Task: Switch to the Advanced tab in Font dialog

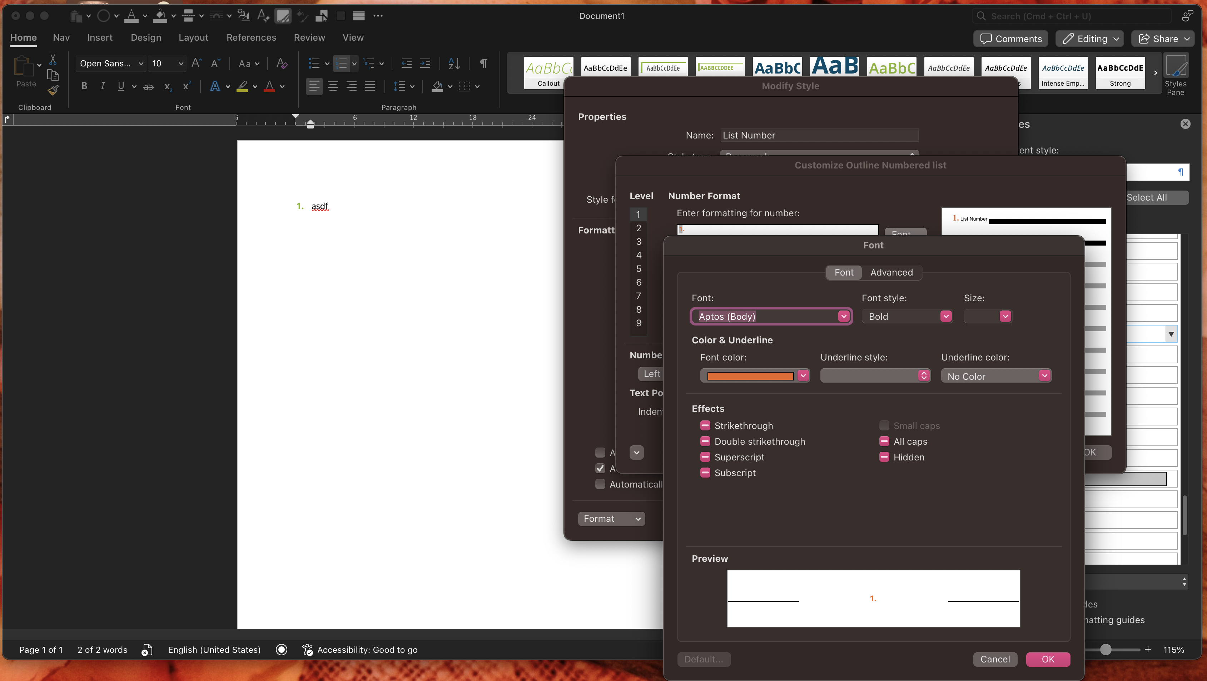Action: [x=891, y=272]
